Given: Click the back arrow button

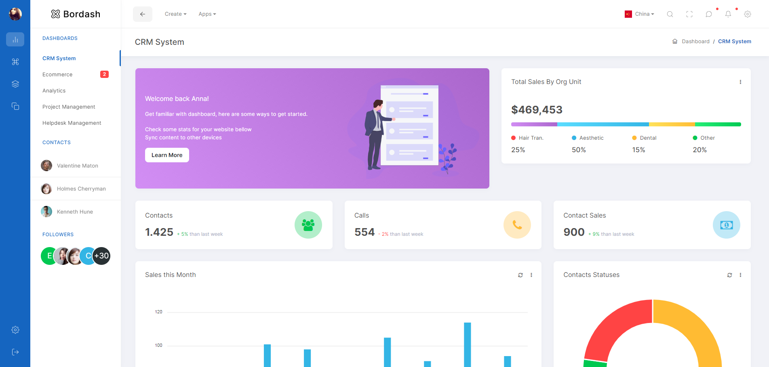Looking at the screenshot, I should tap(143, 14).
